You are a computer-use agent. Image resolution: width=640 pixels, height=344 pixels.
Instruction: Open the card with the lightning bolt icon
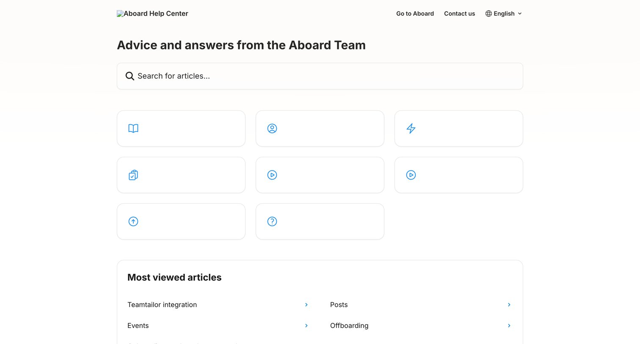pyautogui.click(x=459, y=128)
